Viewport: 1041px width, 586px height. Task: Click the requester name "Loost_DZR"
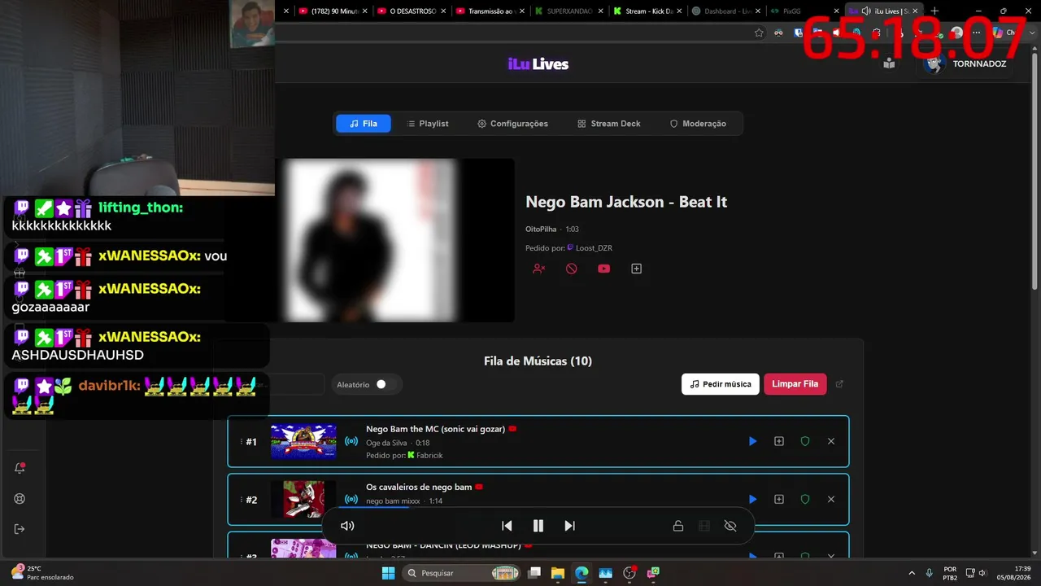[x=594, y=248]
